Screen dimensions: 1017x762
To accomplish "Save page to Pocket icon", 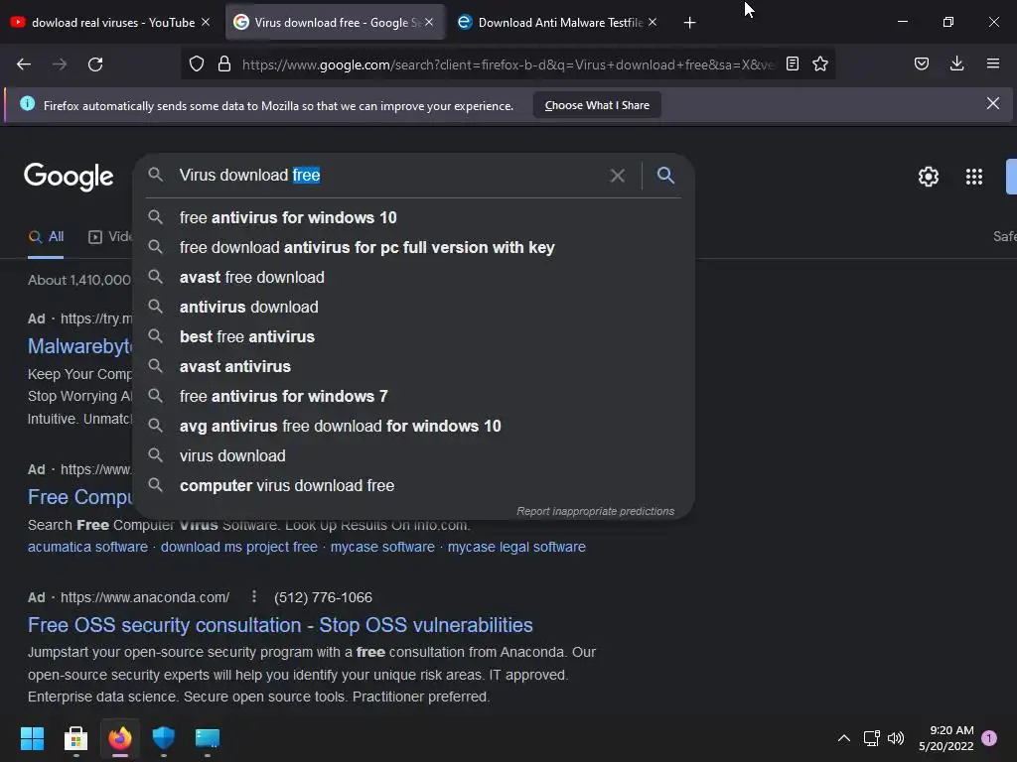I will pos(922,64).
